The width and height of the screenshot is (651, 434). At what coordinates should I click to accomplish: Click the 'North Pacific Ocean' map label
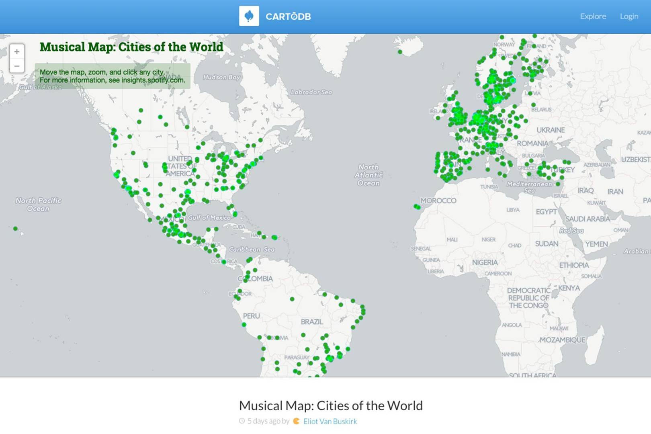point(38,205)
